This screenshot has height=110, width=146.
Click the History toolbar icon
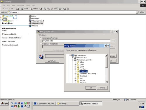(41, 9)
